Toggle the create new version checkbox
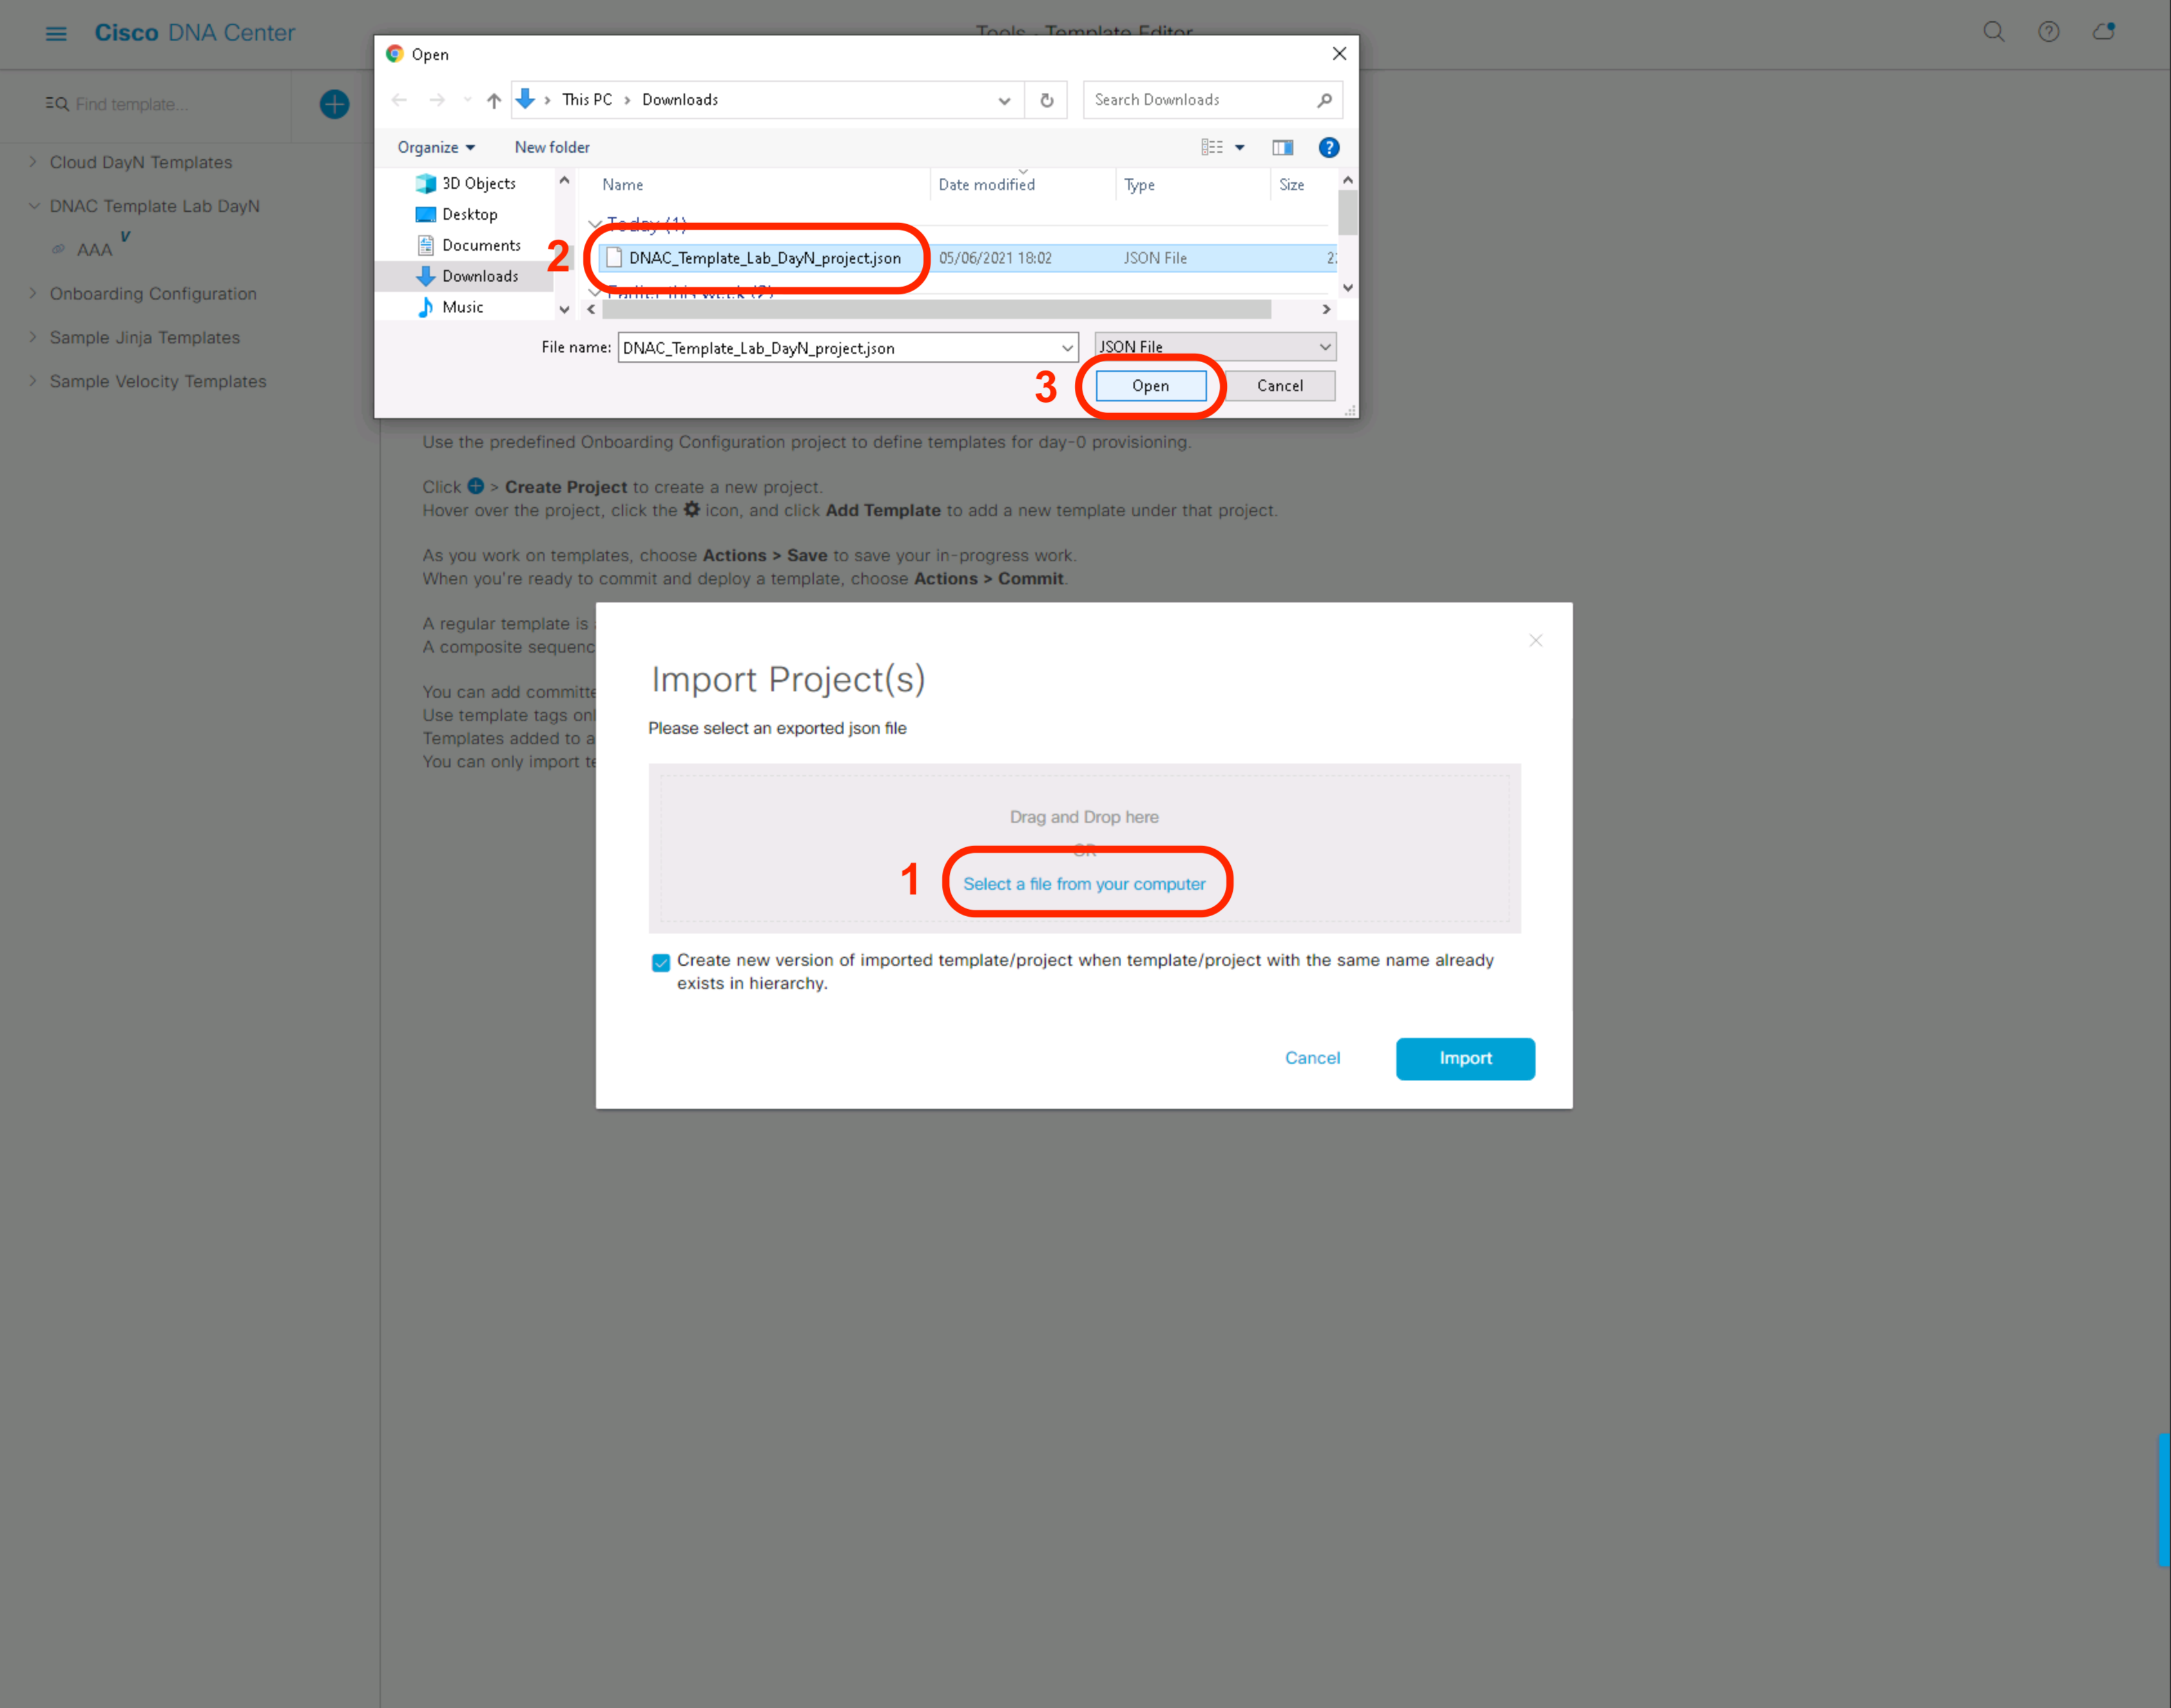2171x1708 pixels. pyautogui.click(x=661, y=962)
